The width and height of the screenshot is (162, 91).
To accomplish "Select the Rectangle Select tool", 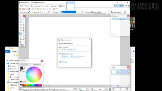I will coord(21,19).
